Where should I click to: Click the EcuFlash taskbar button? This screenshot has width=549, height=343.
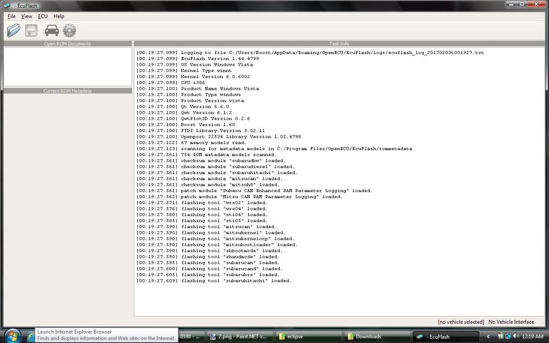[446, 337]
